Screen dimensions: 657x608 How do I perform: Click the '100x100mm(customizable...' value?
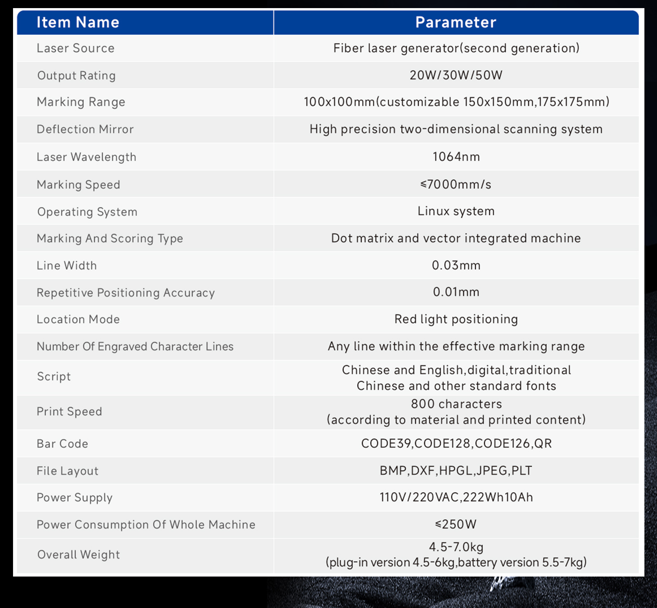(x=456, y=102)
